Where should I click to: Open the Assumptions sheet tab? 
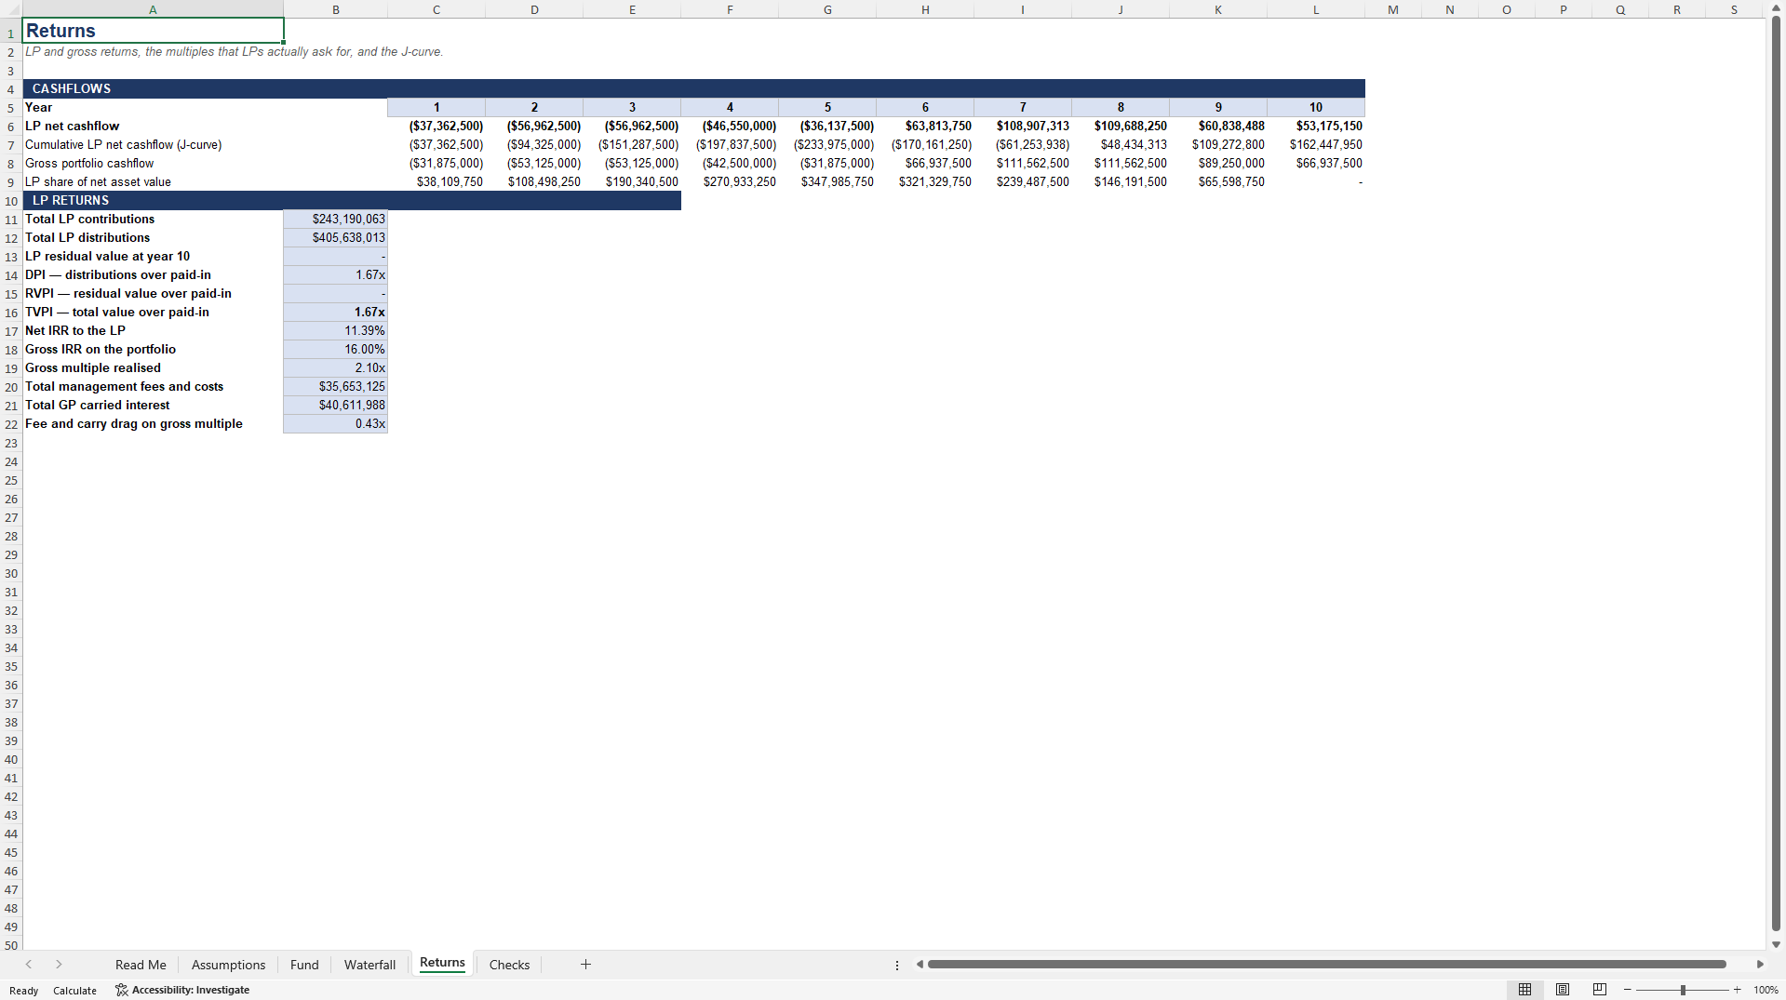tap(228, 965)
